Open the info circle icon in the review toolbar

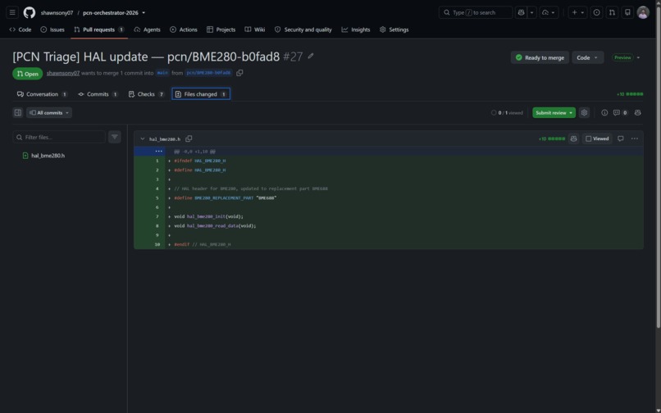tap(604, 113)
